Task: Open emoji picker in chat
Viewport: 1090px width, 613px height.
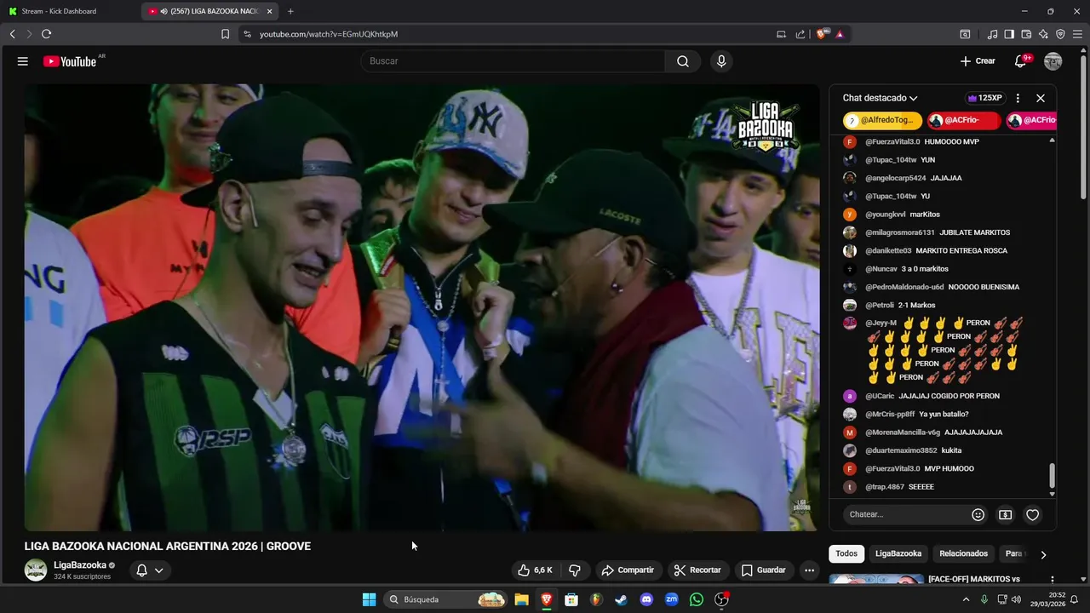Action: [x=978, y=514]
